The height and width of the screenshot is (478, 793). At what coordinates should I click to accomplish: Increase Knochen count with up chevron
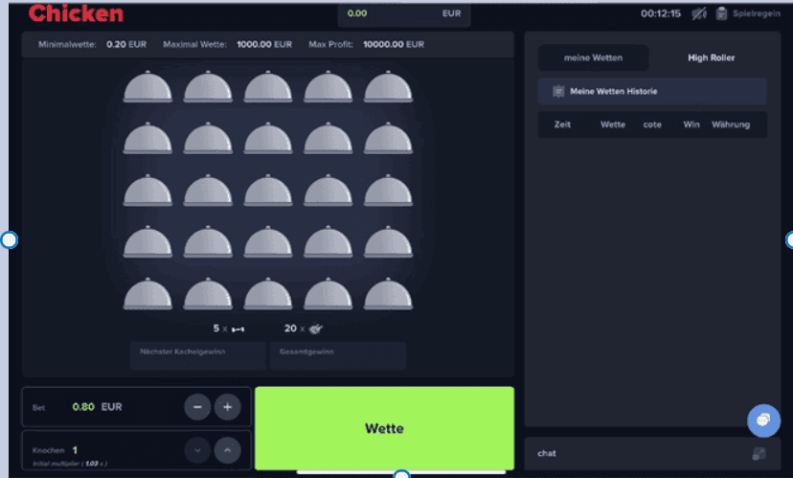[227, 449]
